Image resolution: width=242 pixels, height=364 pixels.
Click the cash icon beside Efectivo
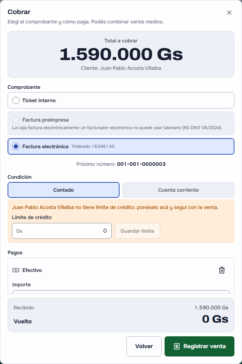(x=16, y=270)
